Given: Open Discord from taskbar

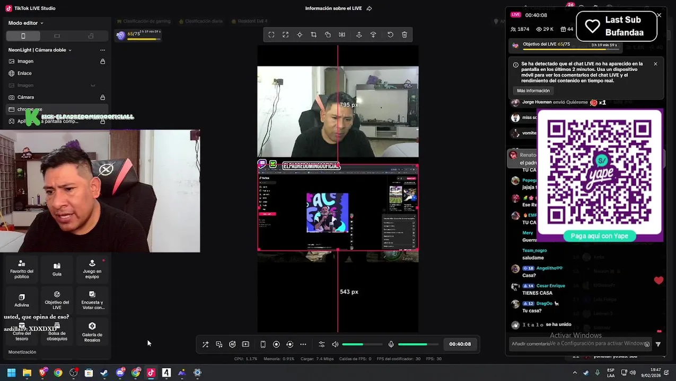Looking at the screenshot, I should click(x=120, y=373).
